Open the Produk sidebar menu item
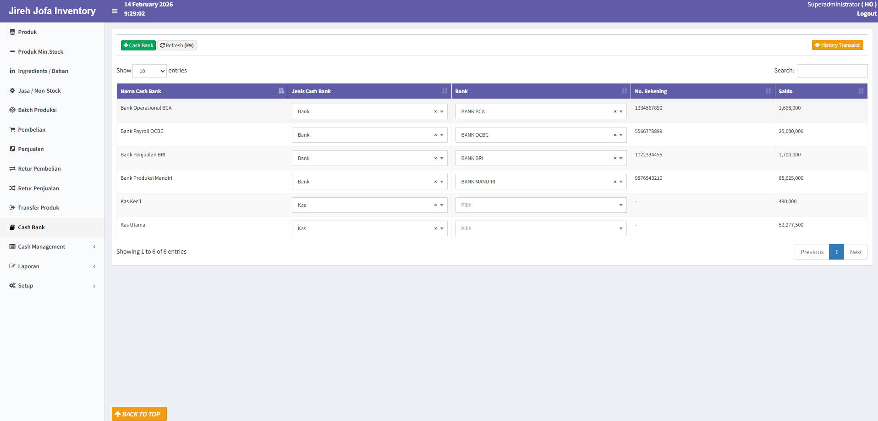The width and height of the screenshot is (878, 421). [27, 32]
